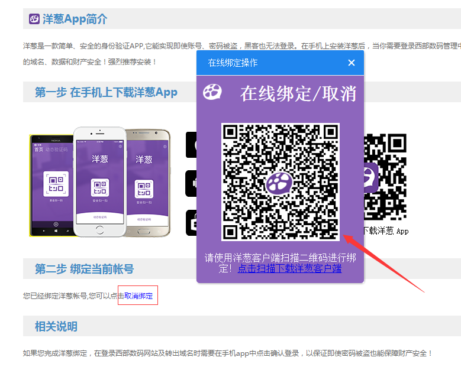Open the 点击扫描下载洋葱客户端 link
The width and height of the screenshot is (461, 367).
click(289, 269)
